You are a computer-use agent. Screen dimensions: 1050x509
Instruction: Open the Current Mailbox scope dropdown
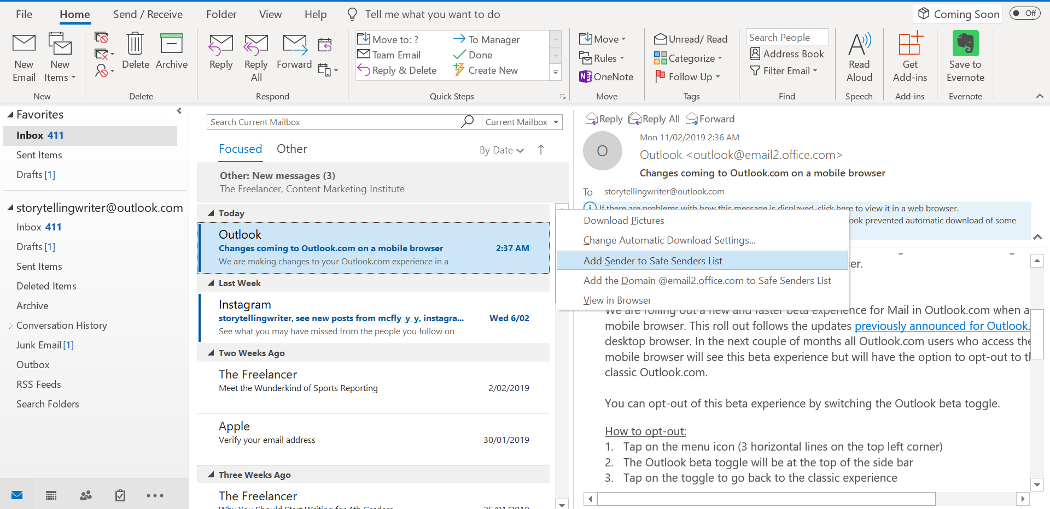[522, 122]
